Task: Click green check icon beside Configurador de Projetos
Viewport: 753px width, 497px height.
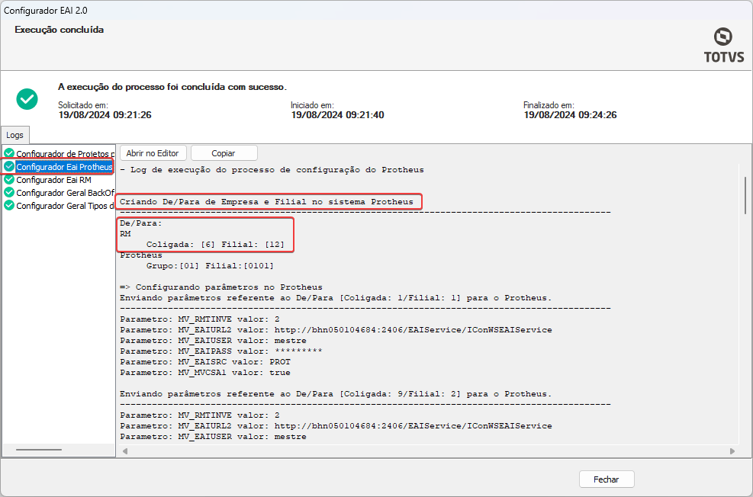Action: (x=9, y=153)
